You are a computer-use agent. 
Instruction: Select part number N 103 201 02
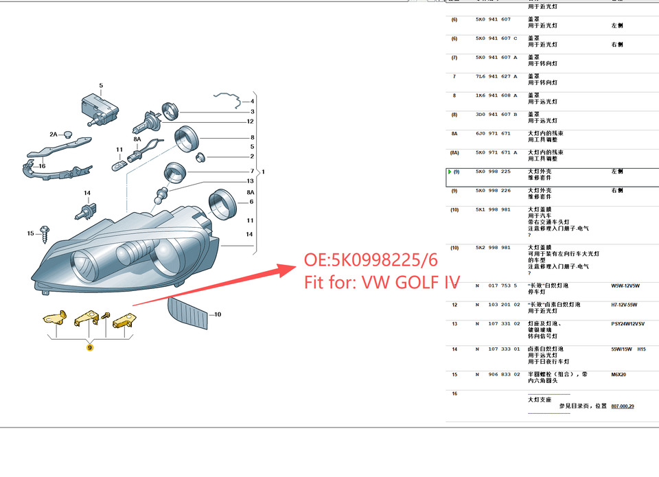point(498,305)
